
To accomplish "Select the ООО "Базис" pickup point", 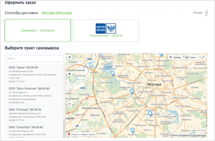I will (34, 74).
